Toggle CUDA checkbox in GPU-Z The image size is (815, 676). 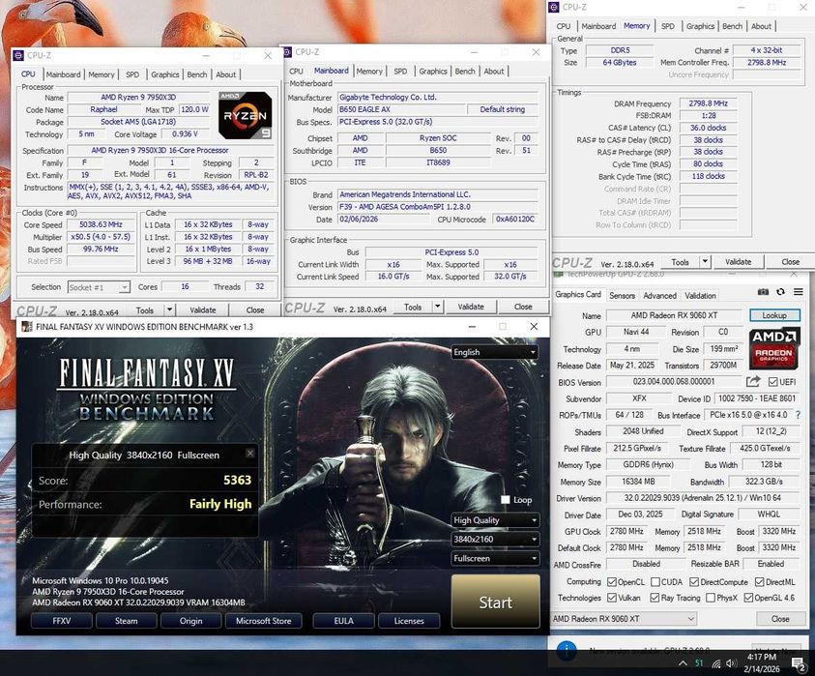[x=655, y=582]
